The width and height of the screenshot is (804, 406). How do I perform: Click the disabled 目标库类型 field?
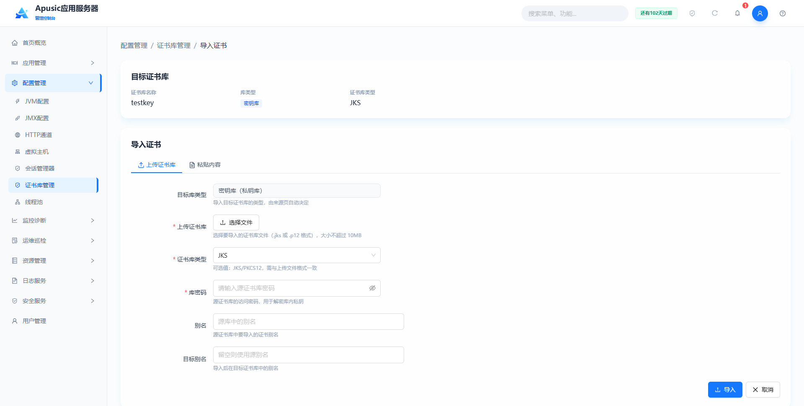(x=296, y=191)
